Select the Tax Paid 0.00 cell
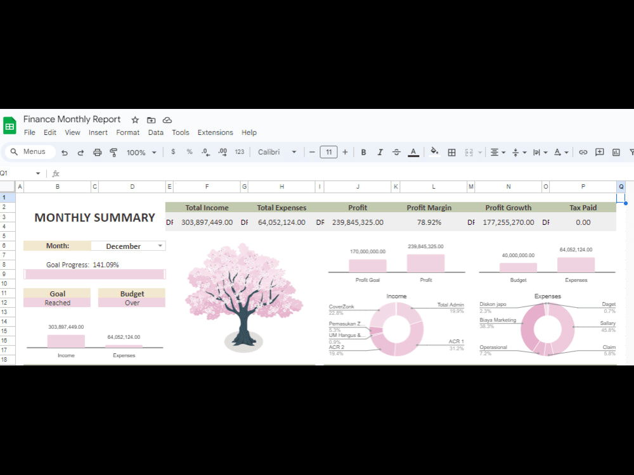 click(583, 222)
